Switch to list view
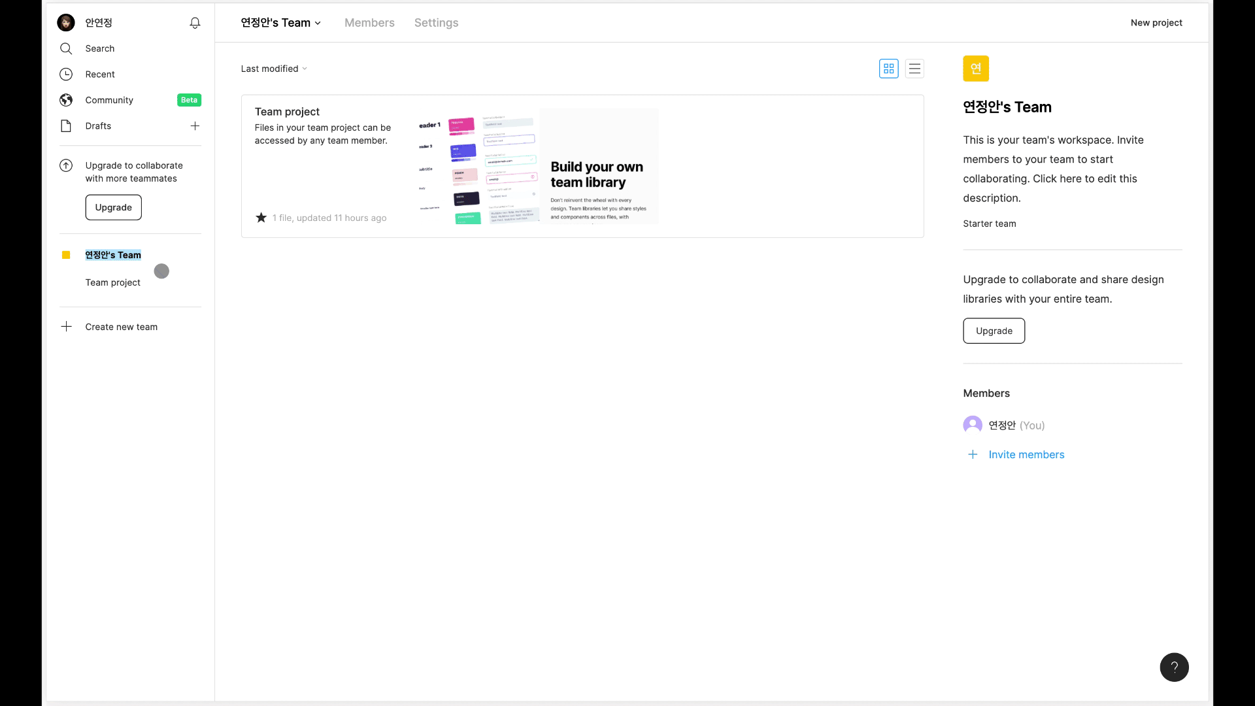 click(x=914, y=69)
